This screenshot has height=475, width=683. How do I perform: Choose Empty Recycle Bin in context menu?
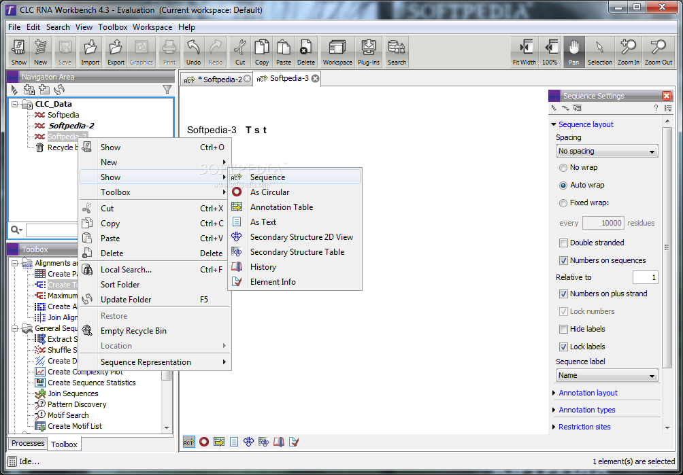point(154,331)
